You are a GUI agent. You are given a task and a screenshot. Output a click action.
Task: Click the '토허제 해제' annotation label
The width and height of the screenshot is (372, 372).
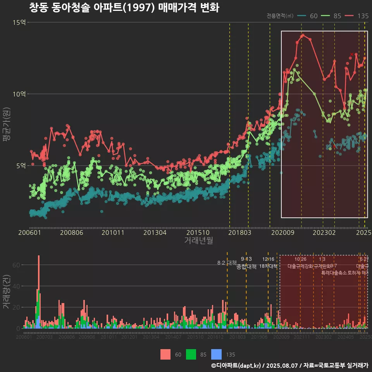pos(358,273)
